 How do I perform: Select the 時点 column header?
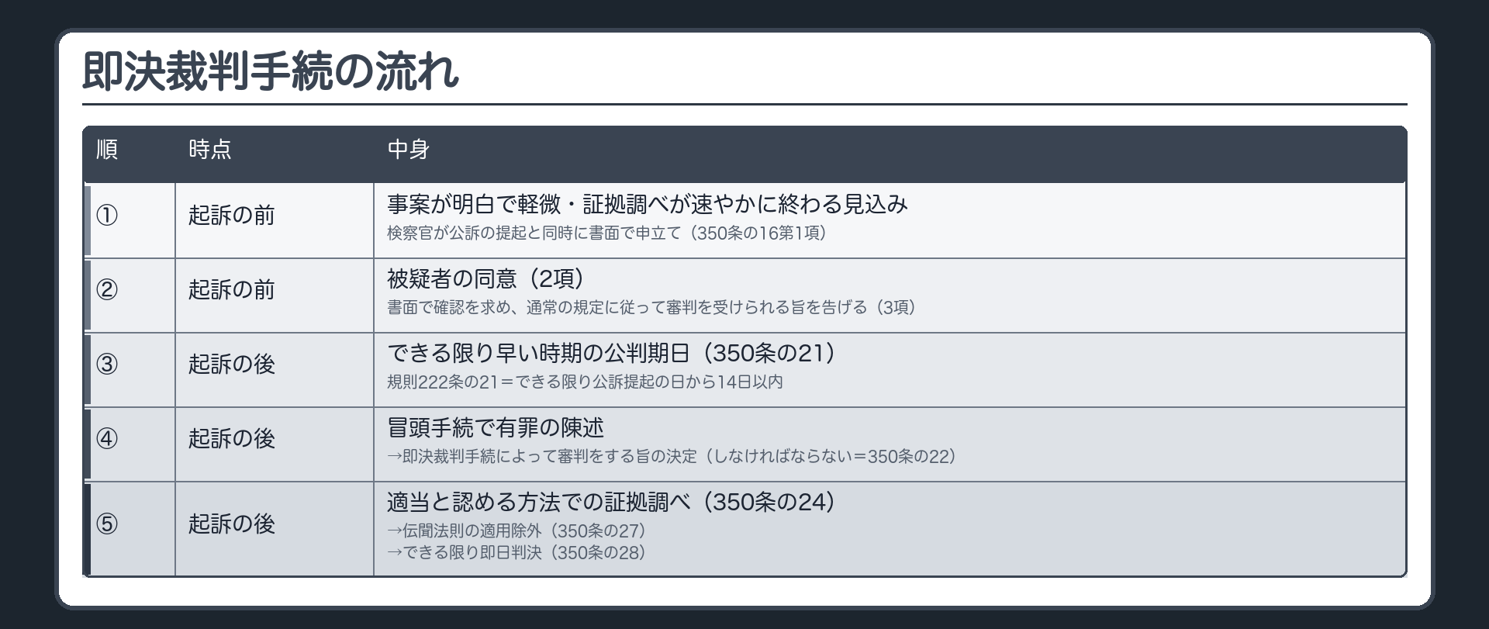click(x=209, y=149)
